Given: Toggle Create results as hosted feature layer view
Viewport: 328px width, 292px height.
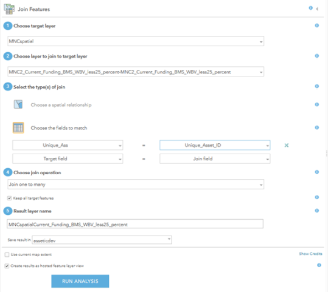Looking at the screenshot, I should coord(7,266).
